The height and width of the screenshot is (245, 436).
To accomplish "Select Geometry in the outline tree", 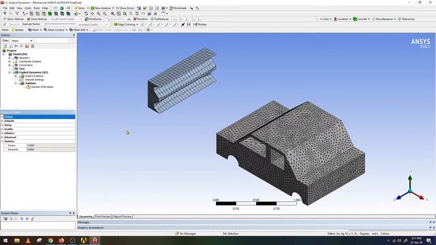I will point(25,58).
